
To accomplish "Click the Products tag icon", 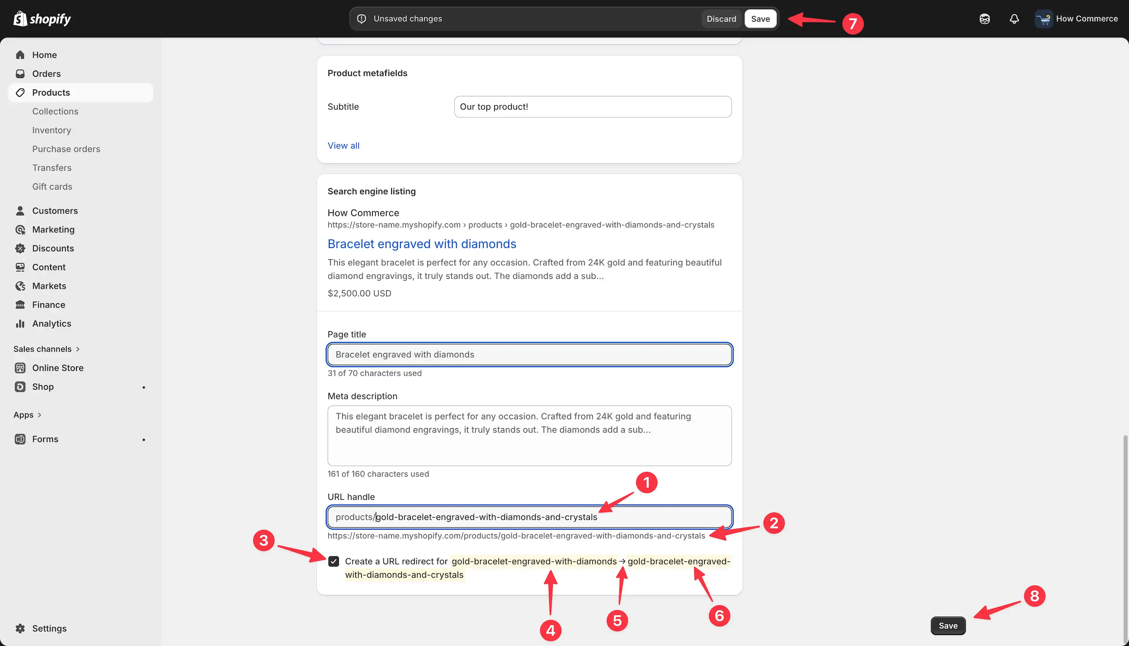I will point(20,92).
